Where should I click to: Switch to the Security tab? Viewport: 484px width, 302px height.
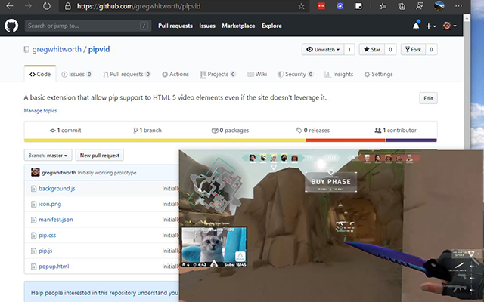296,74
